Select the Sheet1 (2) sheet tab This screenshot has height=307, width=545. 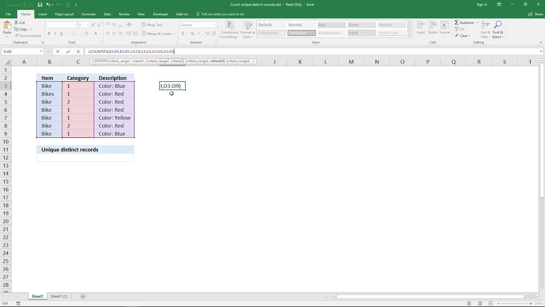click(59, 296)
